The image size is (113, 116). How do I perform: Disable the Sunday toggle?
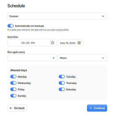(x=13, y=96)
